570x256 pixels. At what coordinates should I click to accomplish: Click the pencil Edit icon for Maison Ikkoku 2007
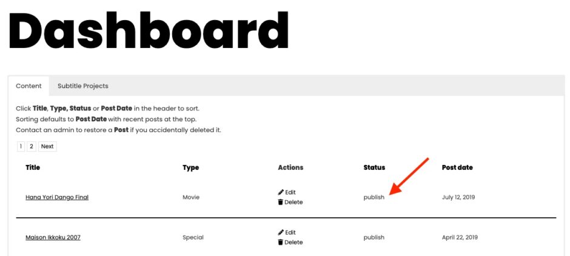281,232
